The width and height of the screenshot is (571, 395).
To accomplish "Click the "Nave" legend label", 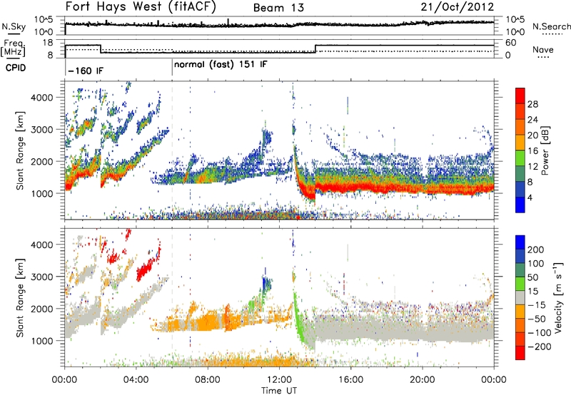I will 543,49.
